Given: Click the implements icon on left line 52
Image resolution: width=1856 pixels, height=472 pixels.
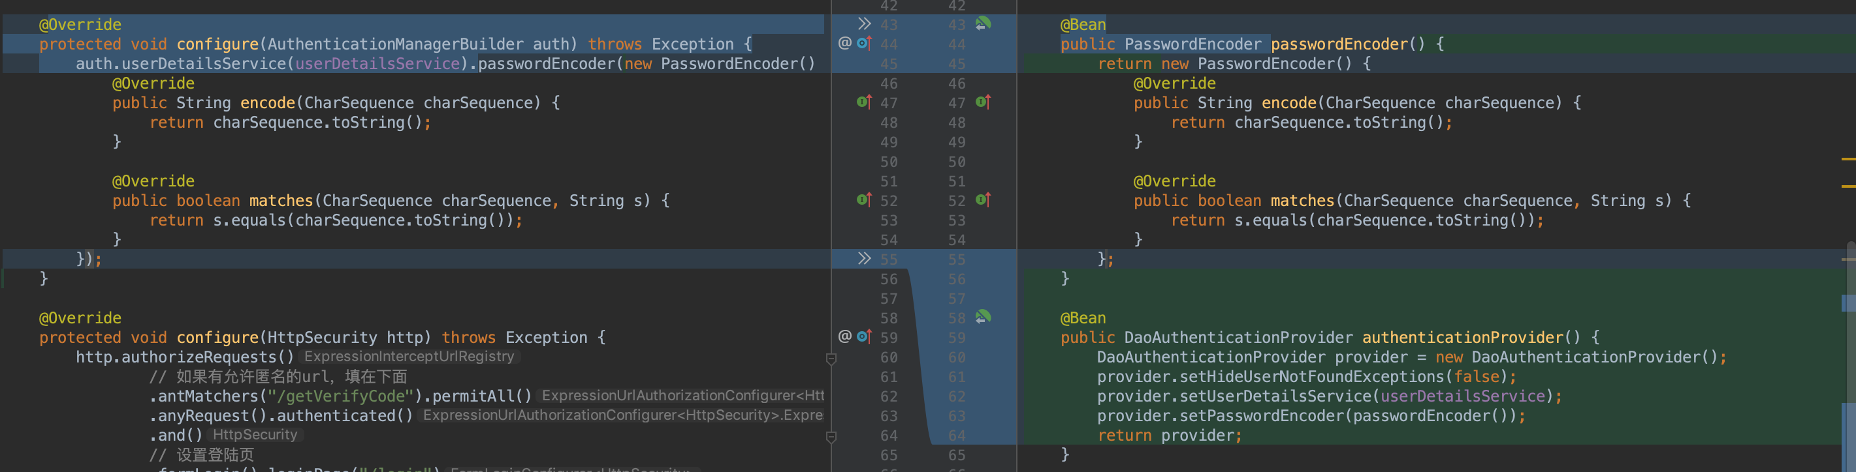Looking at the screenshot, I should [864, 200].
